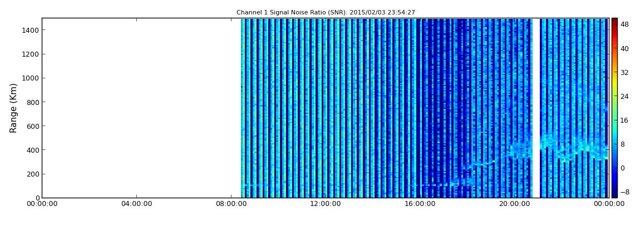Click the y-axis tick label '1200'
640x226 pixels.
tap(29, 54)
